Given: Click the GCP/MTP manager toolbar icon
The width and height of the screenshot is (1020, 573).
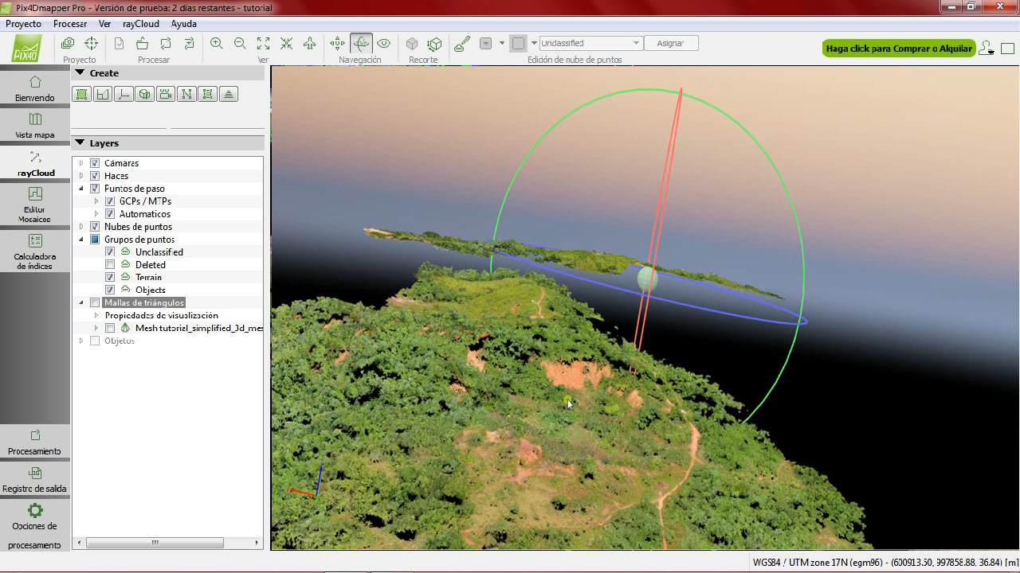Looking at the screenshot, I should click(x=92, y=44).
